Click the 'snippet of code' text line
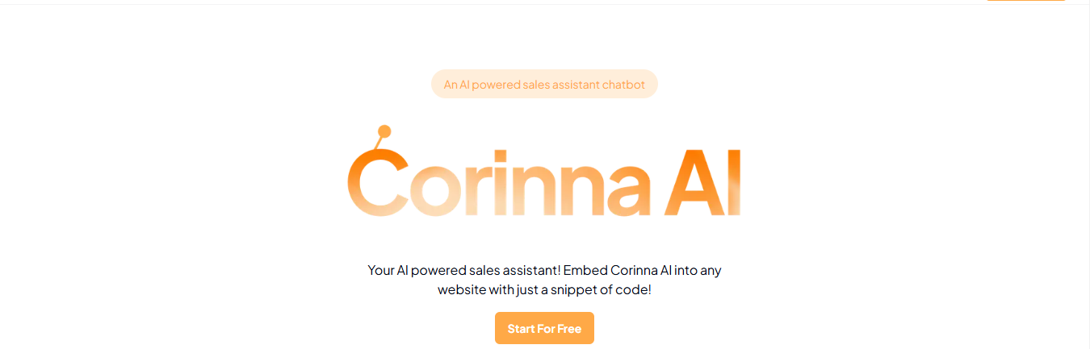This screenshot has width=1090, height=349. pyautogui.click(x=544, y=289)
